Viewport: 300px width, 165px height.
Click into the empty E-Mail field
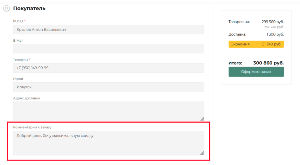click(109, 49)
